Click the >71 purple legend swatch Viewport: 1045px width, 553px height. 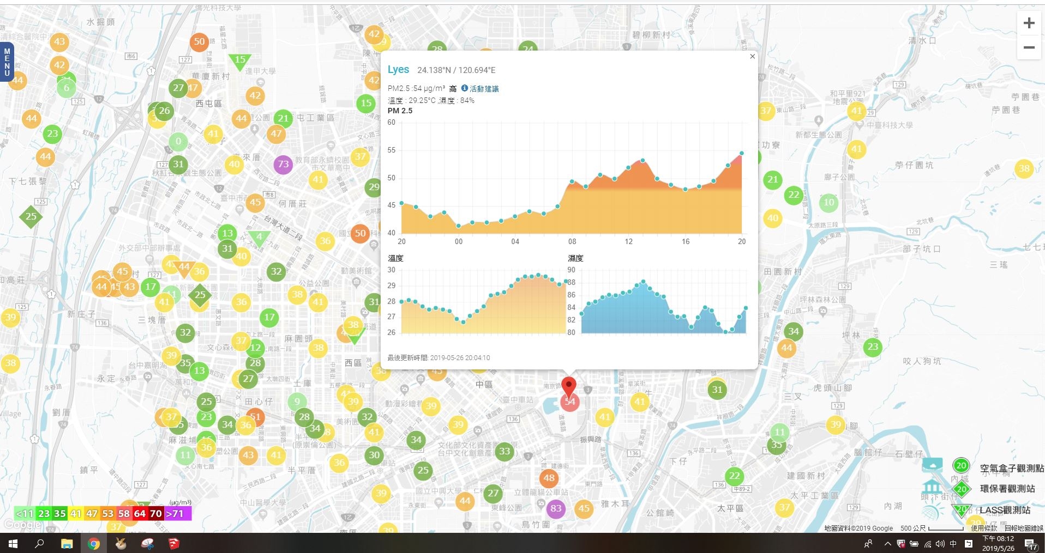pos(178,513)
